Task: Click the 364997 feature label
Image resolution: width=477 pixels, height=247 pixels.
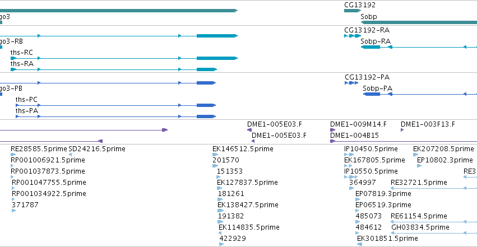Action: [x=362, y=183]
